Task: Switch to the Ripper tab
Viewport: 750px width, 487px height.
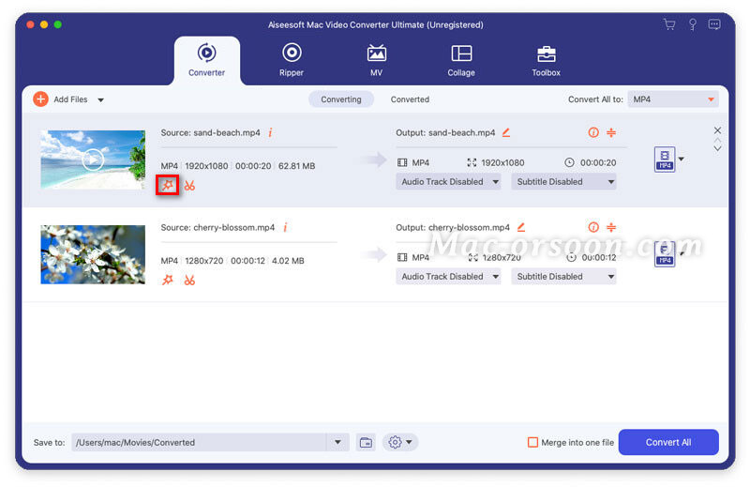Action: coord(292,59)
